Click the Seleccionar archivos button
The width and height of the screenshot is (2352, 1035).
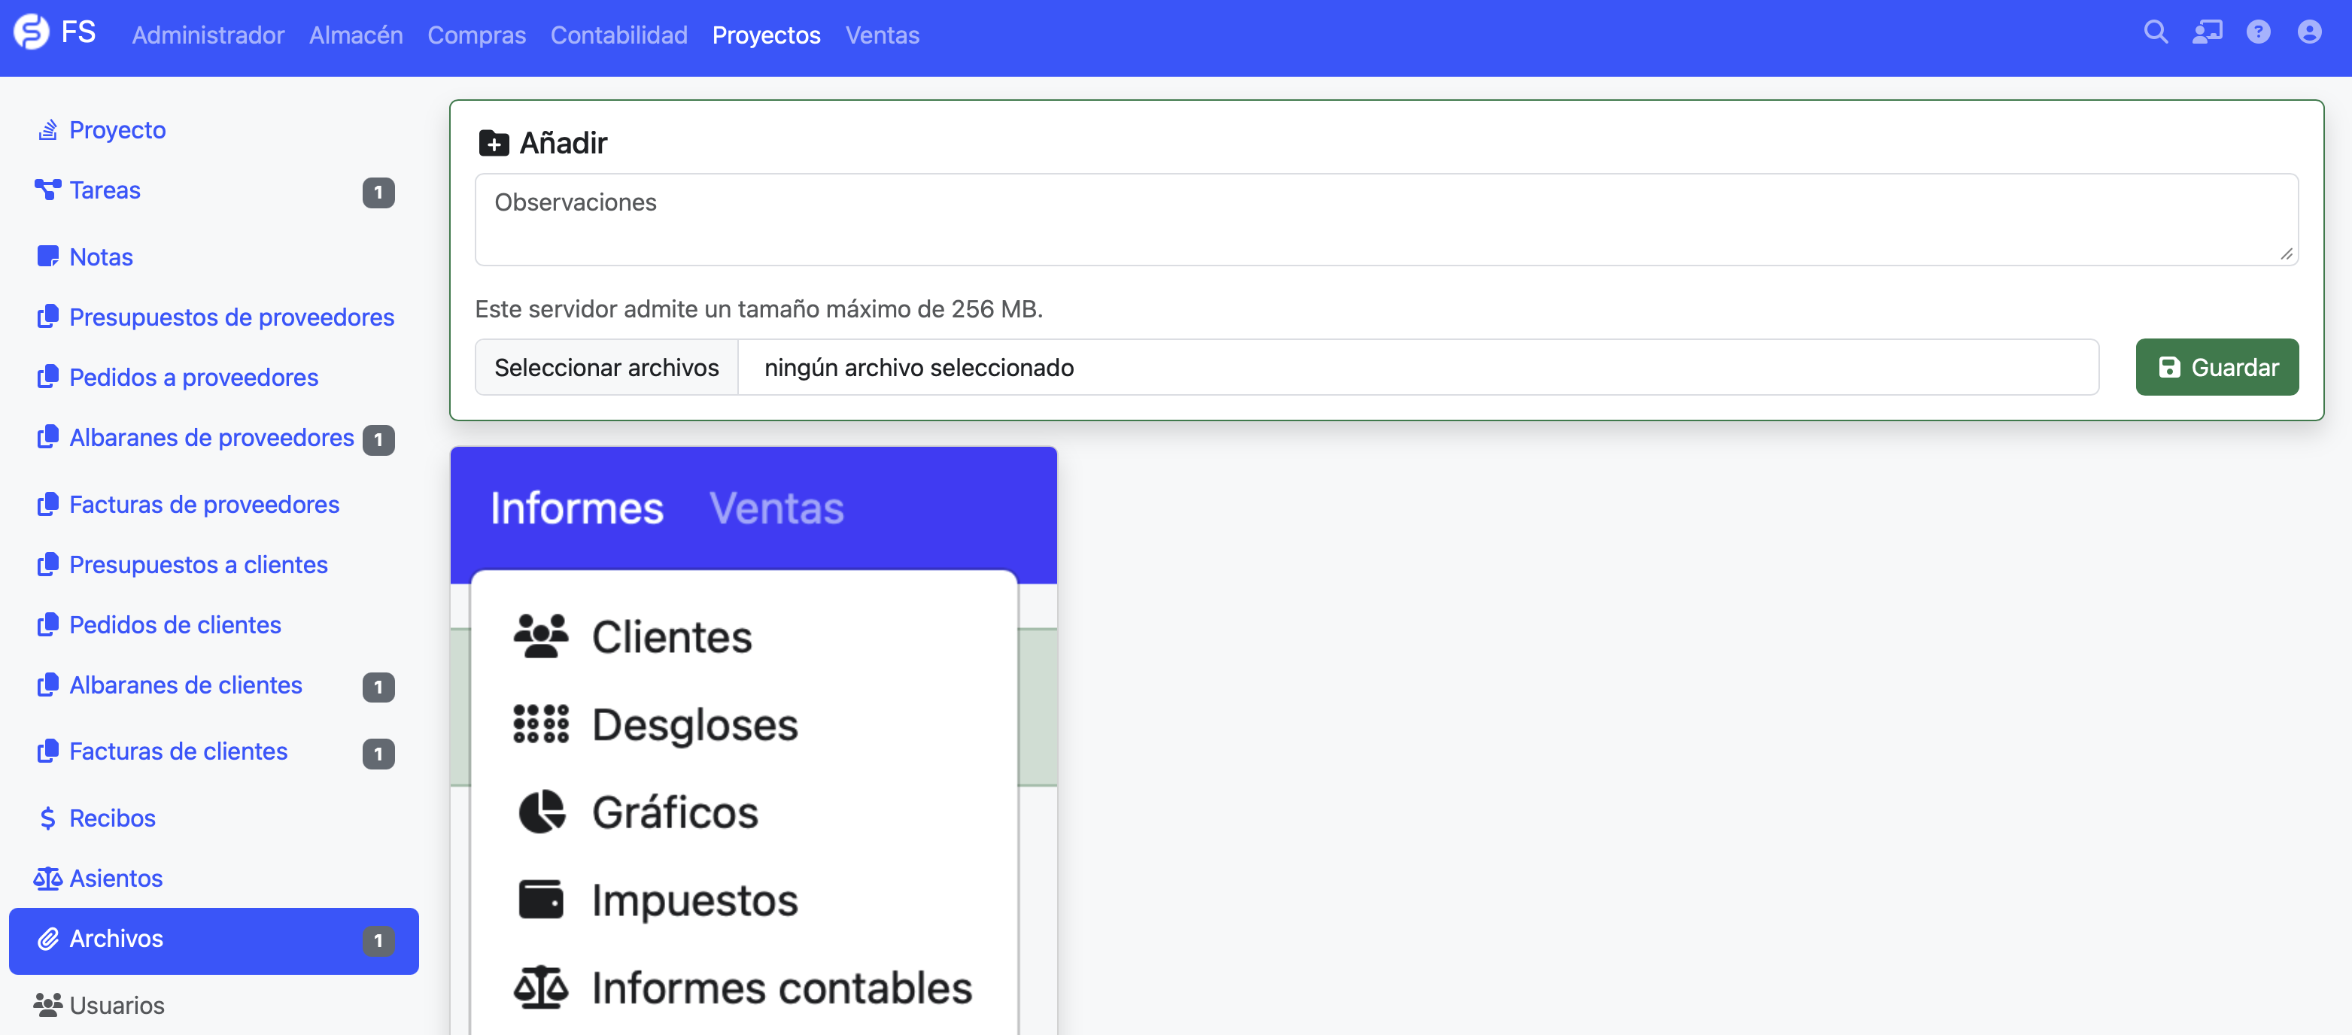[606, 368]
